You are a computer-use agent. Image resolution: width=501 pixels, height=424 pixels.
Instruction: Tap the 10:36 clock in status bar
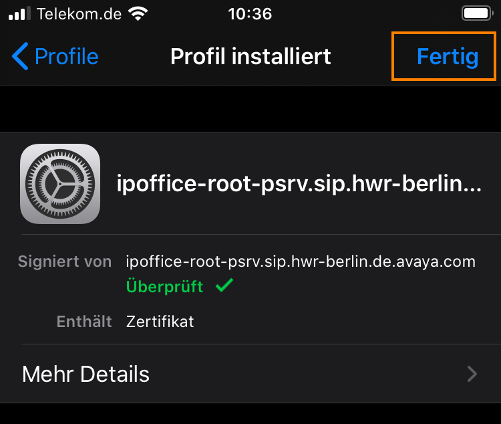click(x=250, y=14)
